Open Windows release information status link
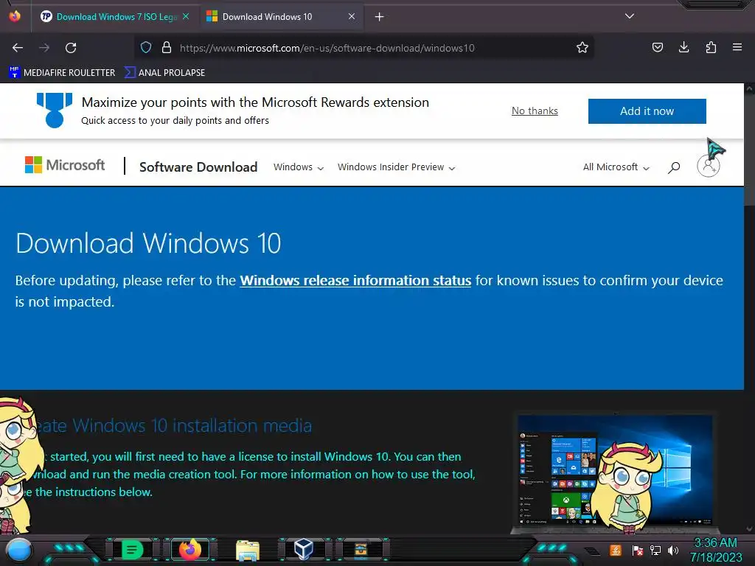The image size is (755, 566). 355,281
